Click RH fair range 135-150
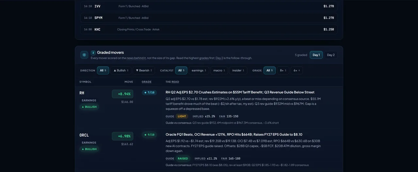Screen dimensions: 418x172 [233, 116]
